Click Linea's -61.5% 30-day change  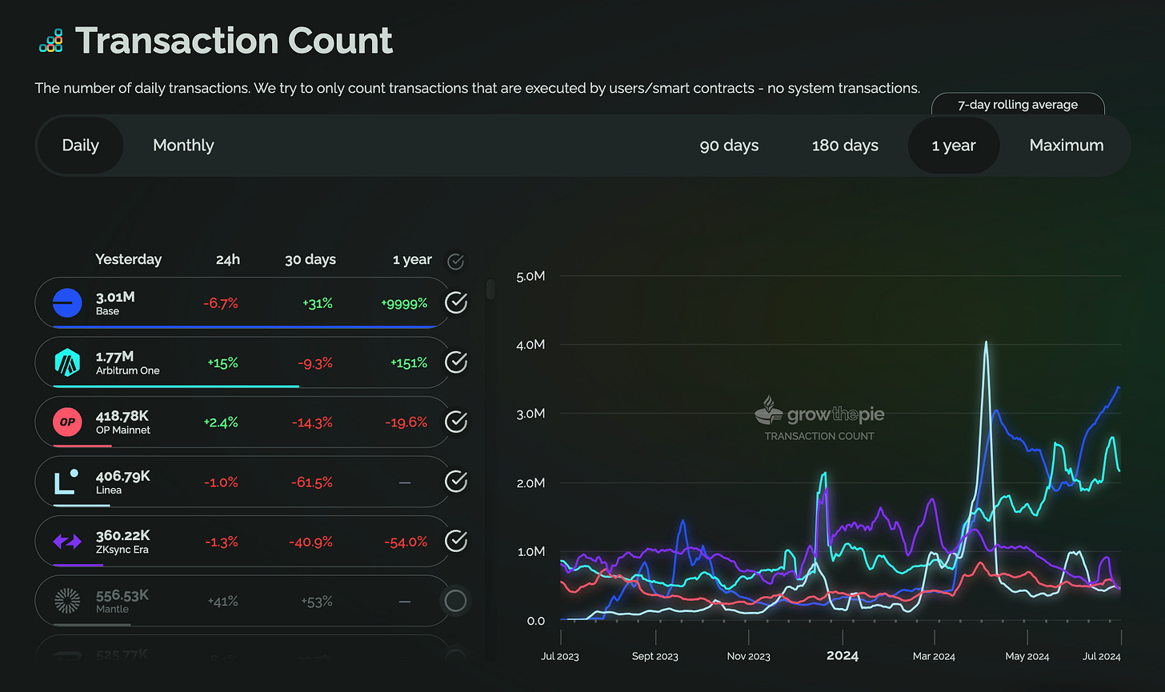(312, 482)
